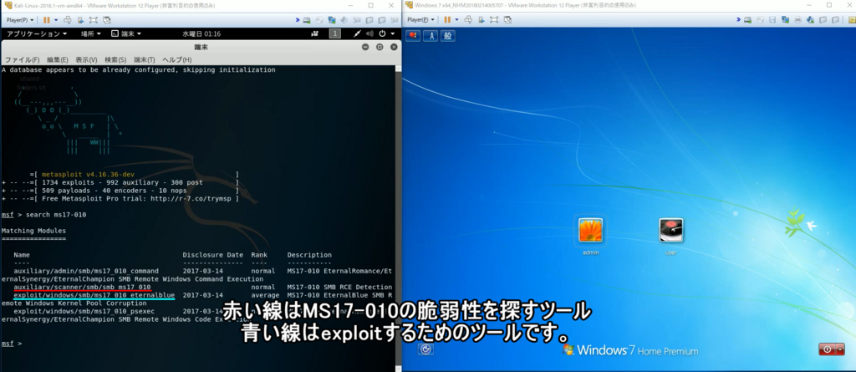Screen dimensions: 856x372
Task: Toggle IME input mode 'A' button
Action: click(x=431, y=36)
